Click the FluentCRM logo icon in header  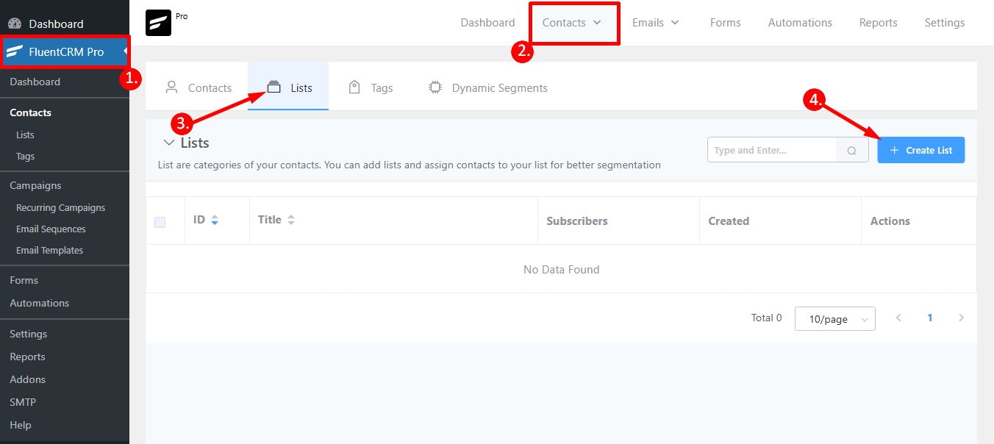pyautogui.click(x=158, y=23)
